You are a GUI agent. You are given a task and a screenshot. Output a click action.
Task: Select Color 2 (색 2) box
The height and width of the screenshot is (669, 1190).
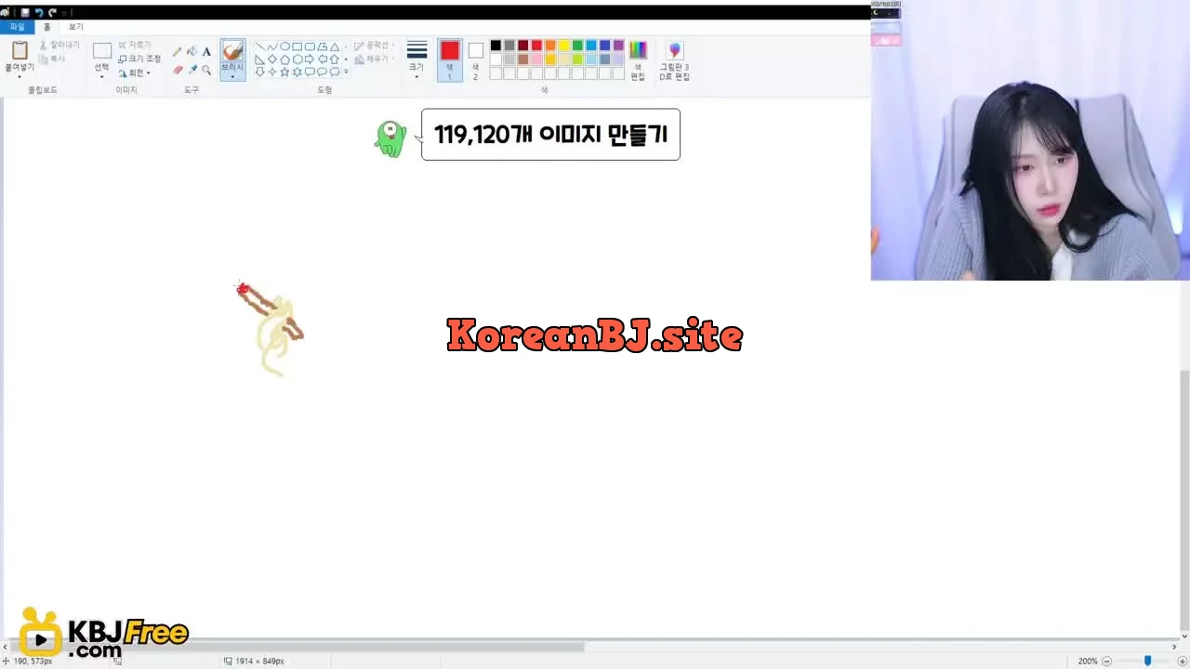pos(476,60)
